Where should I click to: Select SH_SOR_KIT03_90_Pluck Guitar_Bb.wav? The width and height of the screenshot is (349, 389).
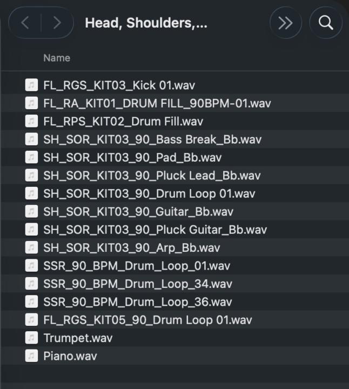pos(155,230)
